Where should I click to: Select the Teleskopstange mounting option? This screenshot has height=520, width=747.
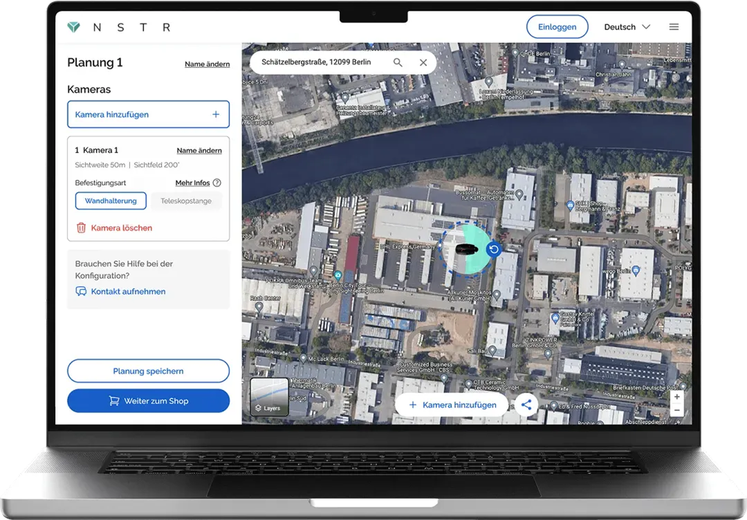[x=186, y=201]
